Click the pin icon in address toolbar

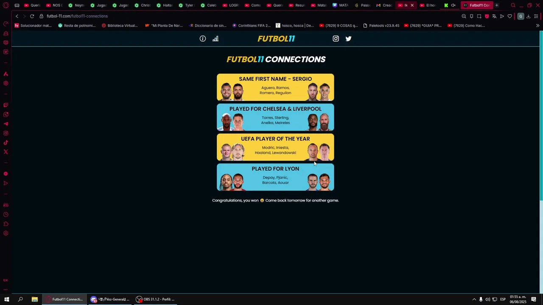pos(471,16)
